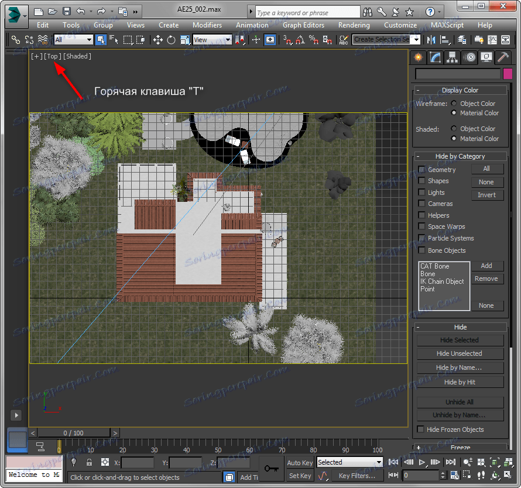Click the Save file icon
The height and width of the screenshot is (488, 521).
click(67, 11)
